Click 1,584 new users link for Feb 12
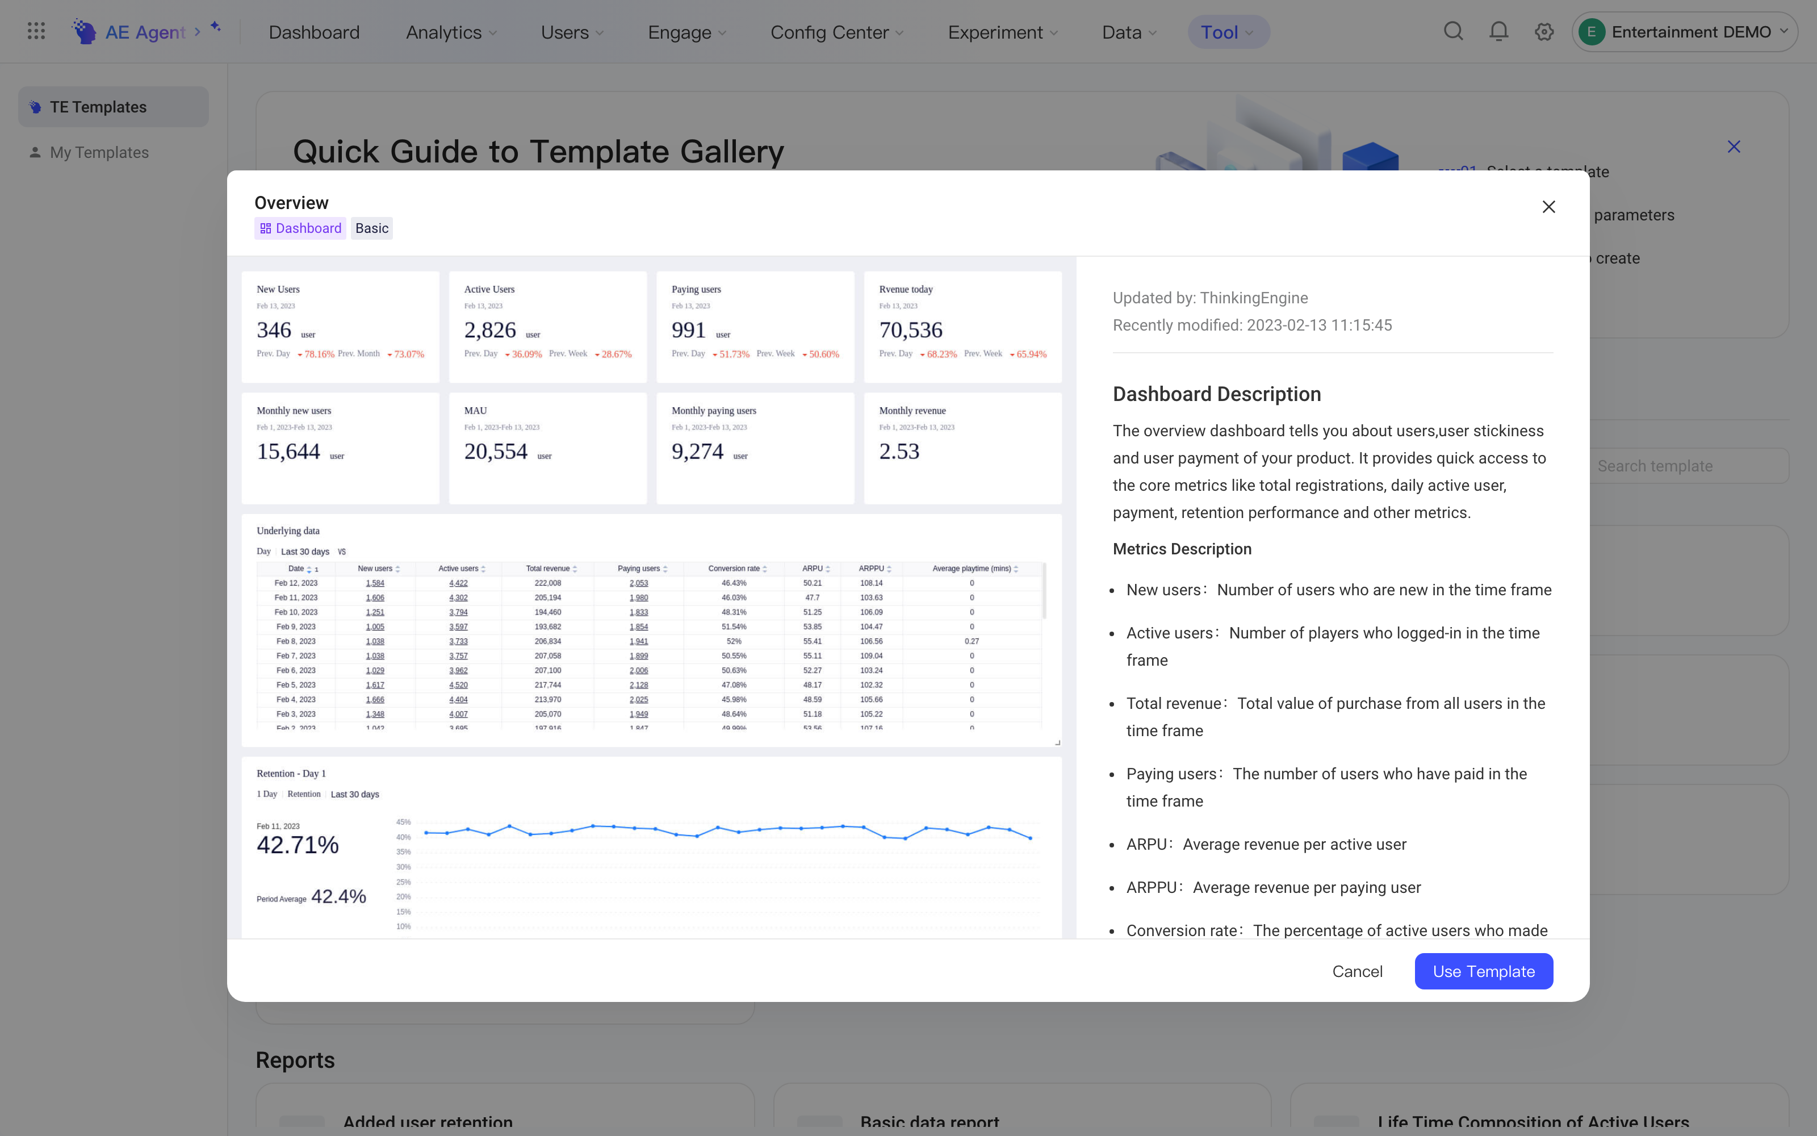The height and width of the screenshot is (1136, 1817). 375,583
